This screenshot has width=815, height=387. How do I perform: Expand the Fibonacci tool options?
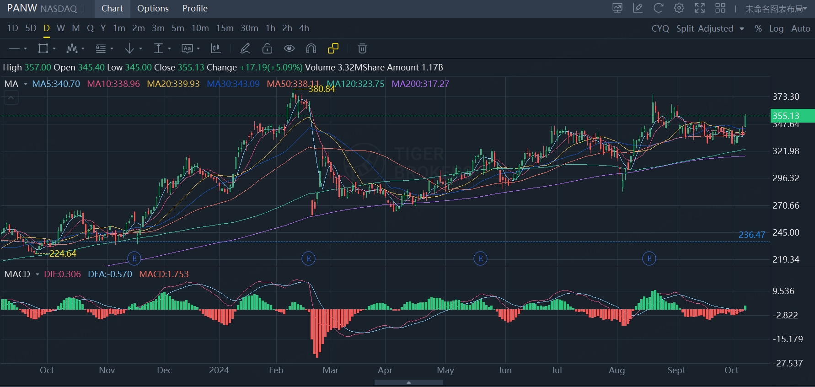point(112,48)
